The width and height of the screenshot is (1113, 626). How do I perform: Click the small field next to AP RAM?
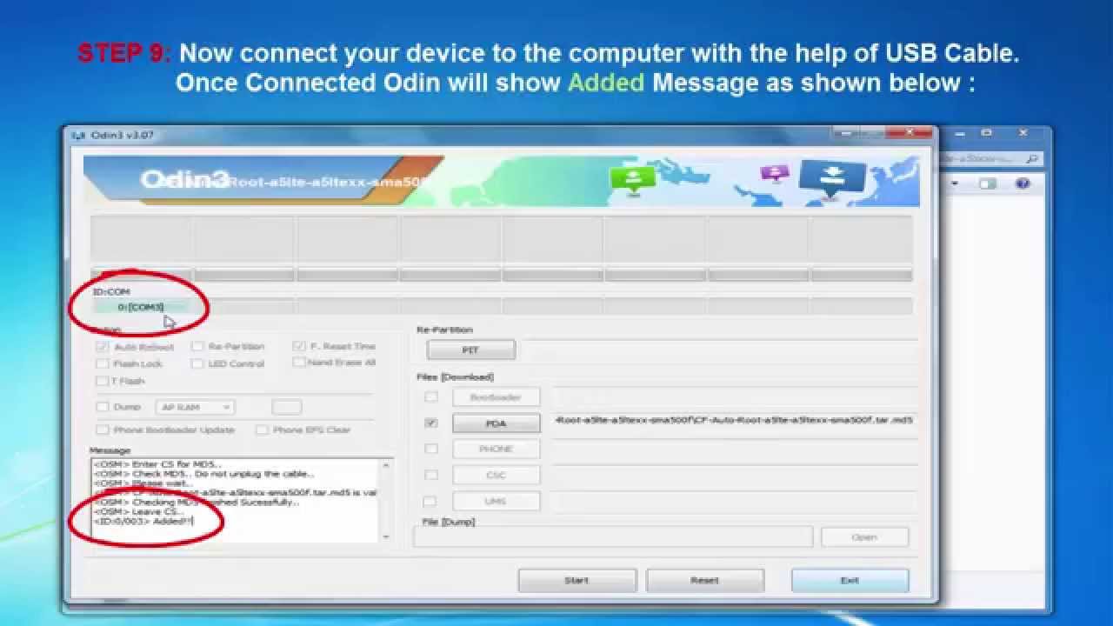pyautogui.click(x=287, y=407)
